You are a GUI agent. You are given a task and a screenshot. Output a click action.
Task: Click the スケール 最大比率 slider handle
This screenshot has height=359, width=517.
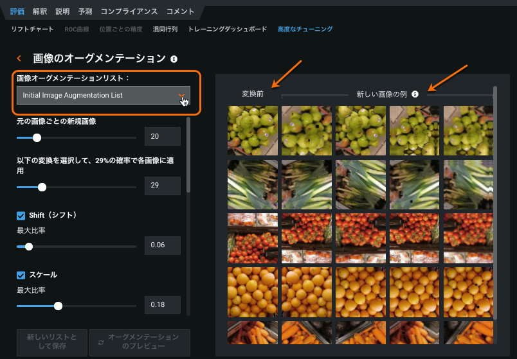point(58,306)
